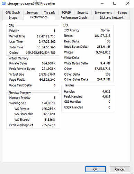Open the Environment tab
The image size is (134, 174).
103,13
